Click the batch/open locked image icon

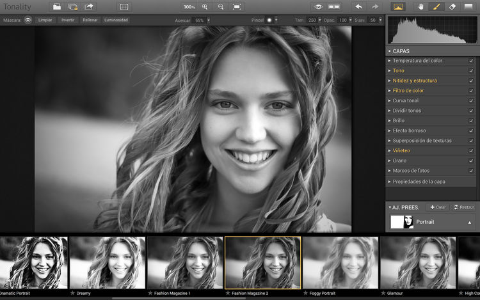pyautogui.click(x=73, y=7)
